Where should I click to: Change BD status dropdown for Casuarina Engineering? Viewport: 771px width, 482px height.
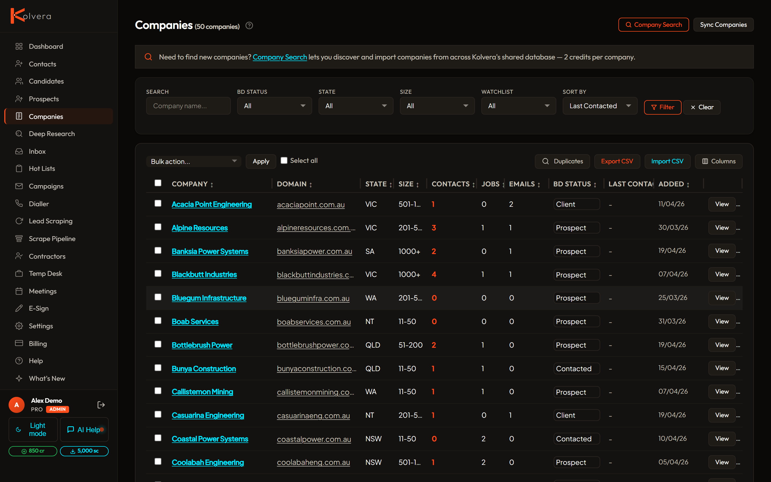click(x=577, y=415)
